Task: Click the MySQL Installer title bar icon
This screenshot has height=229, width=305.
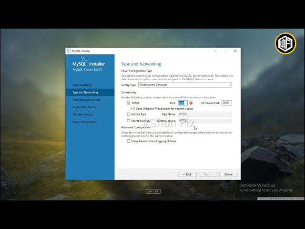Action: (x=69, y=51)
